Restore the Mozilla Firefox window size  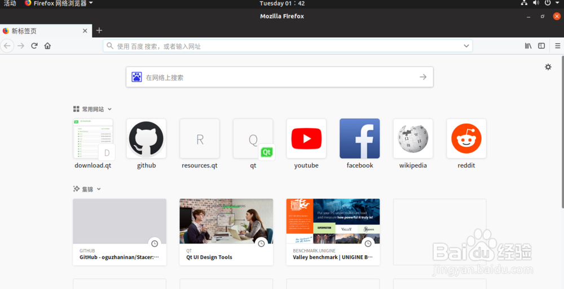(543, 16)
